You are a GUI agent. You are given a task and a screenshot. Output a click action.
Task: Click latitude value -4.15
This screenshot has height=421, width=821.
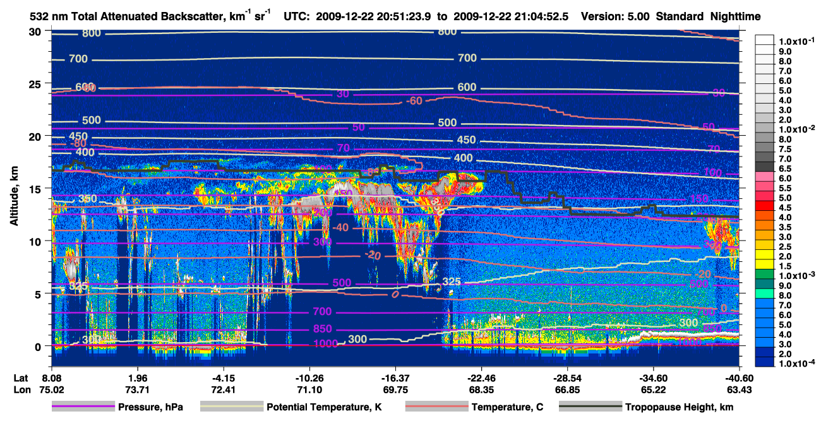click(223, 377)
